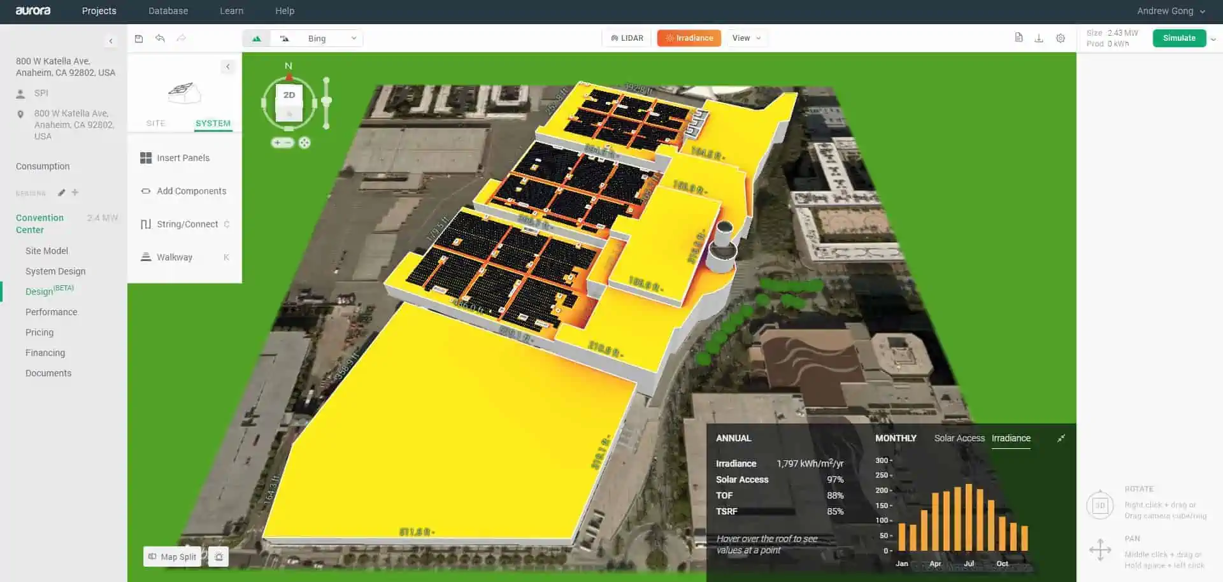Collapse the left project sidebar
The image size is (1223, 582).
tap(111, 41)
